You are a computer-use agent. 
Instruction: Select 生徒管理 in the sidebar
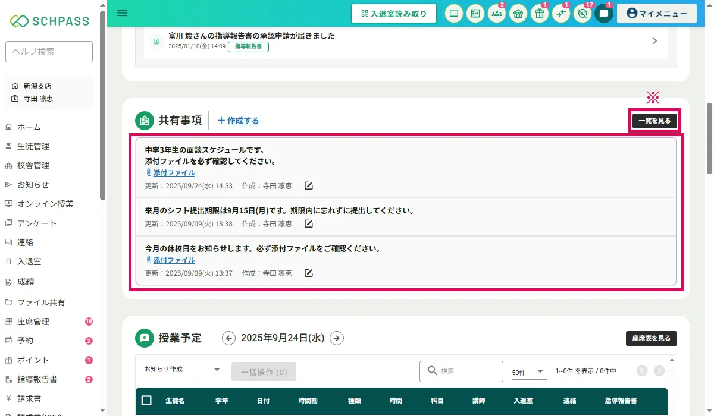tap(33, 146)
